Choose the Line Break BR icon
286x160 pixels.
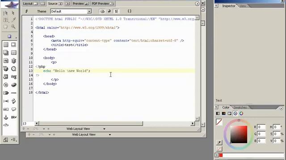click(x=13, y=117)
